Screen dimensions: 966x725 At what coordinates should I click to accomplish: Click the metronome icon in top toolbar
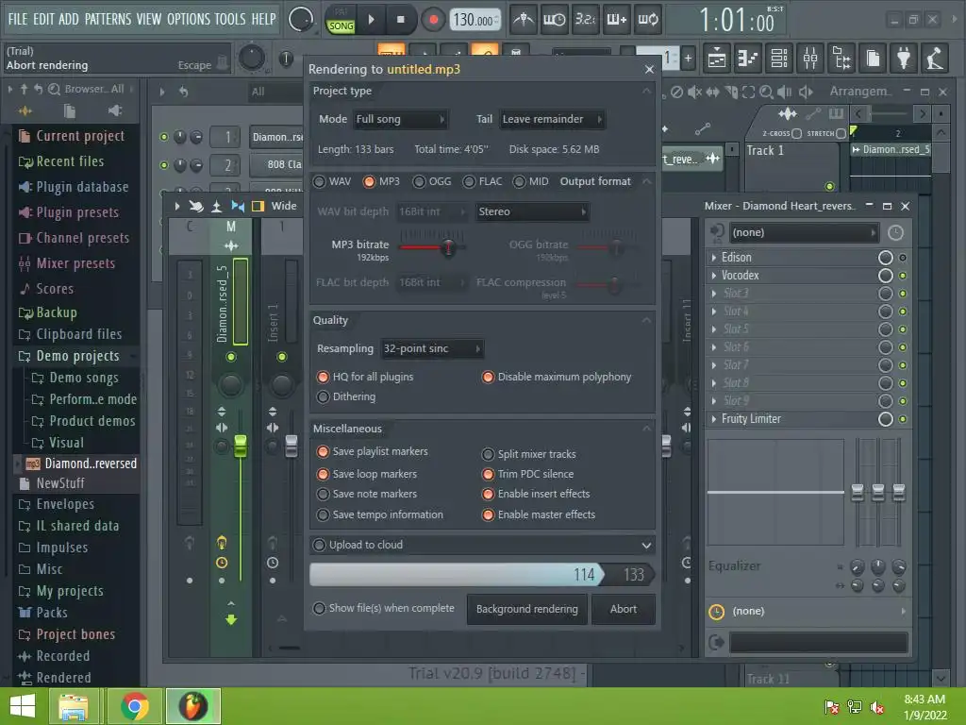coord(524,20)
